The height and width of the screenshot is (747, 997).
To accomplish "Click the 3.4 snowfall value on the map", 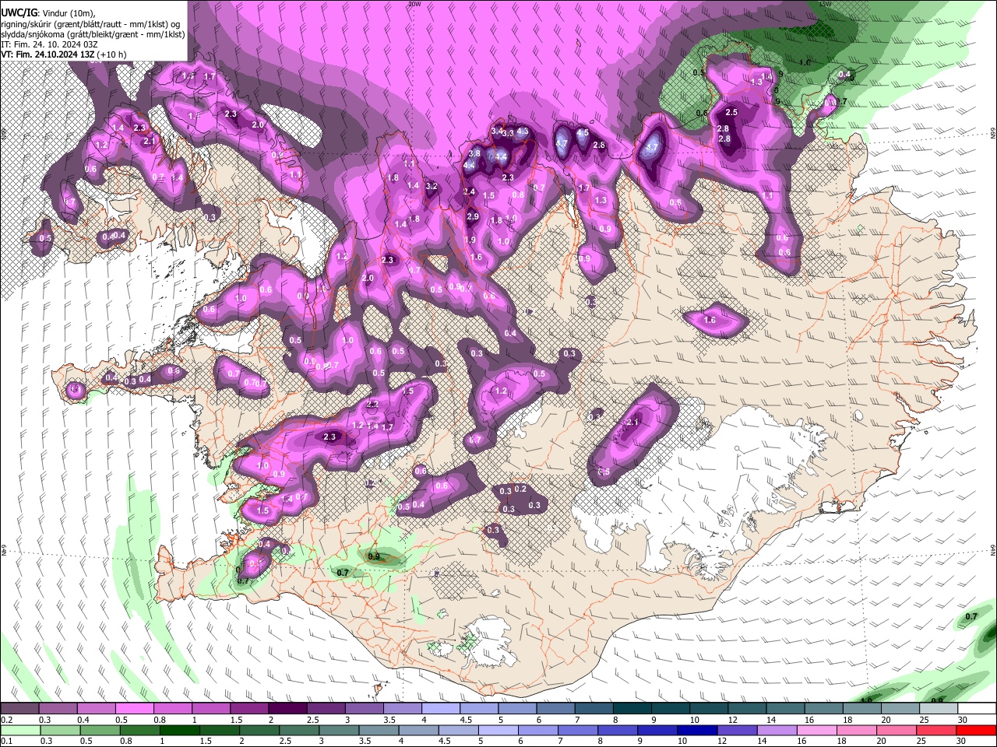I will coord(497,132).
